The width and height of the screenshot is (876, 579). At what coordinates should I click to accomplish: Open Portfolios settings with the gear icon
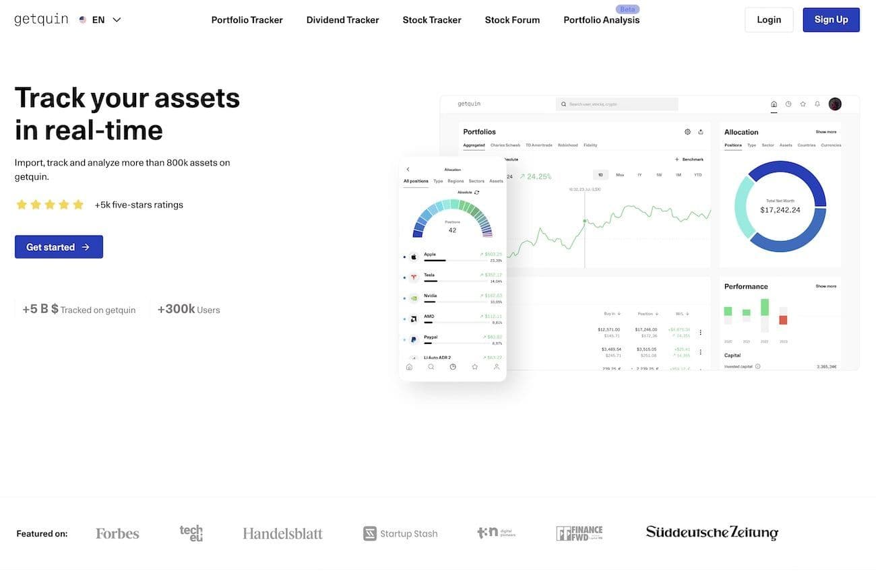coord(687,132)
